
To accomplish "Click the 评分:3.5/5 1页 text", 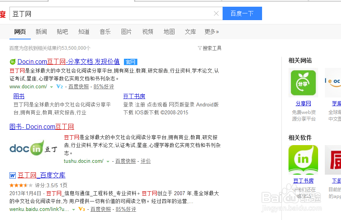I will point(51,185).
